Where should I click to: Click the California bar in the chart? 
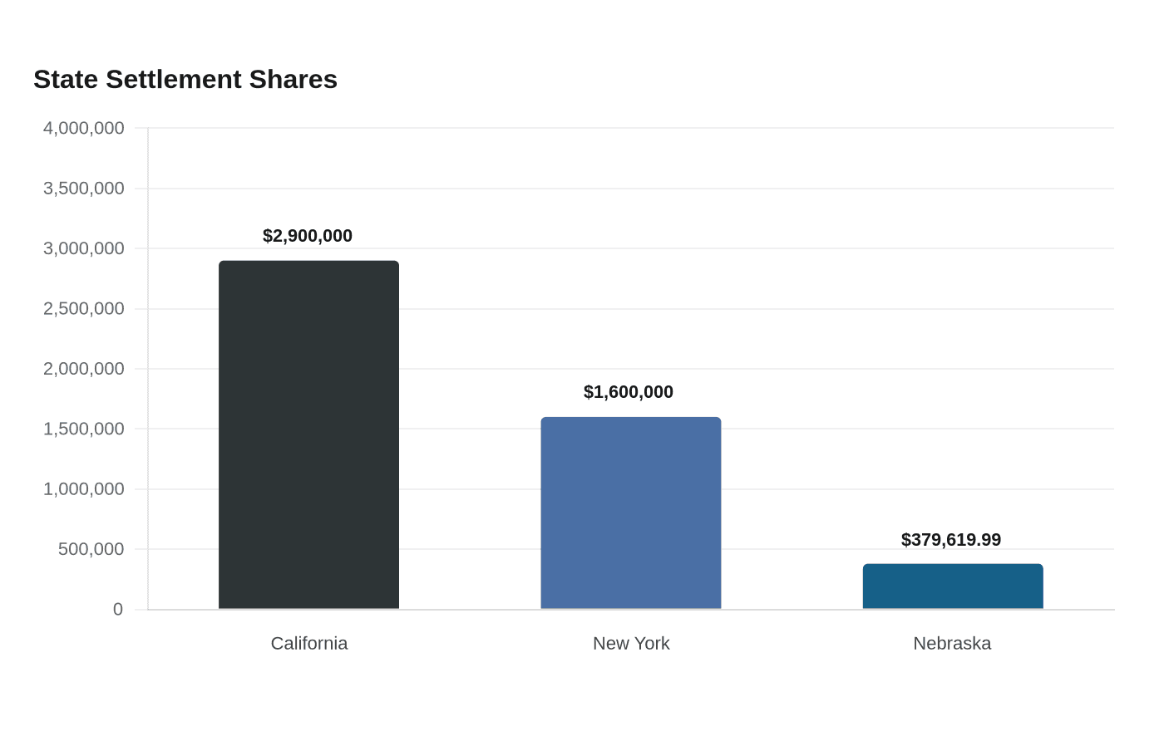click(308, 435)
